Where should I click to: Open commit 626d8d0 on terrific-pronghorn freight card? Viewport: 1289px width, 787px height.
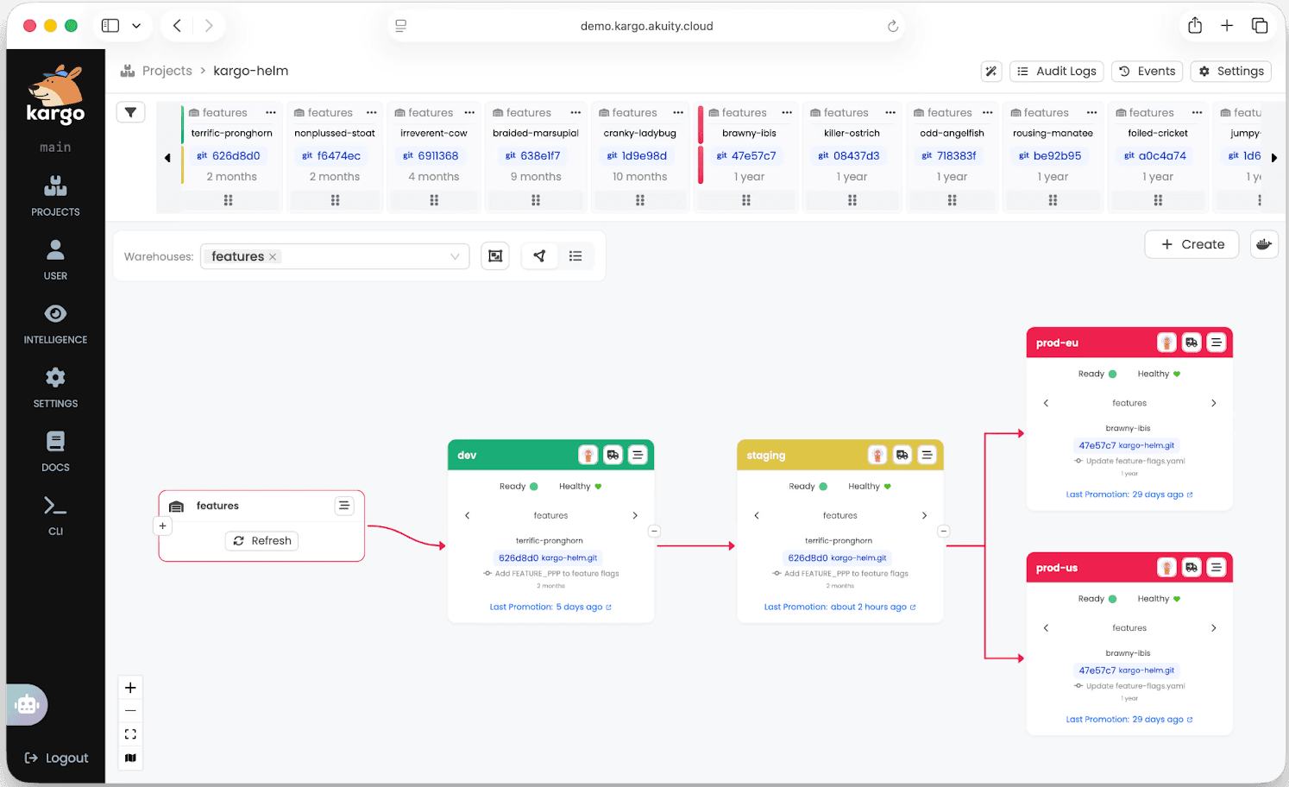coord(229,156)
